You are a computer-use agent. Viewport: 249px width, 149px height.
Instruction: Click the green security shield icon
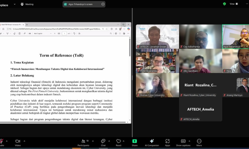click(224, 4)
